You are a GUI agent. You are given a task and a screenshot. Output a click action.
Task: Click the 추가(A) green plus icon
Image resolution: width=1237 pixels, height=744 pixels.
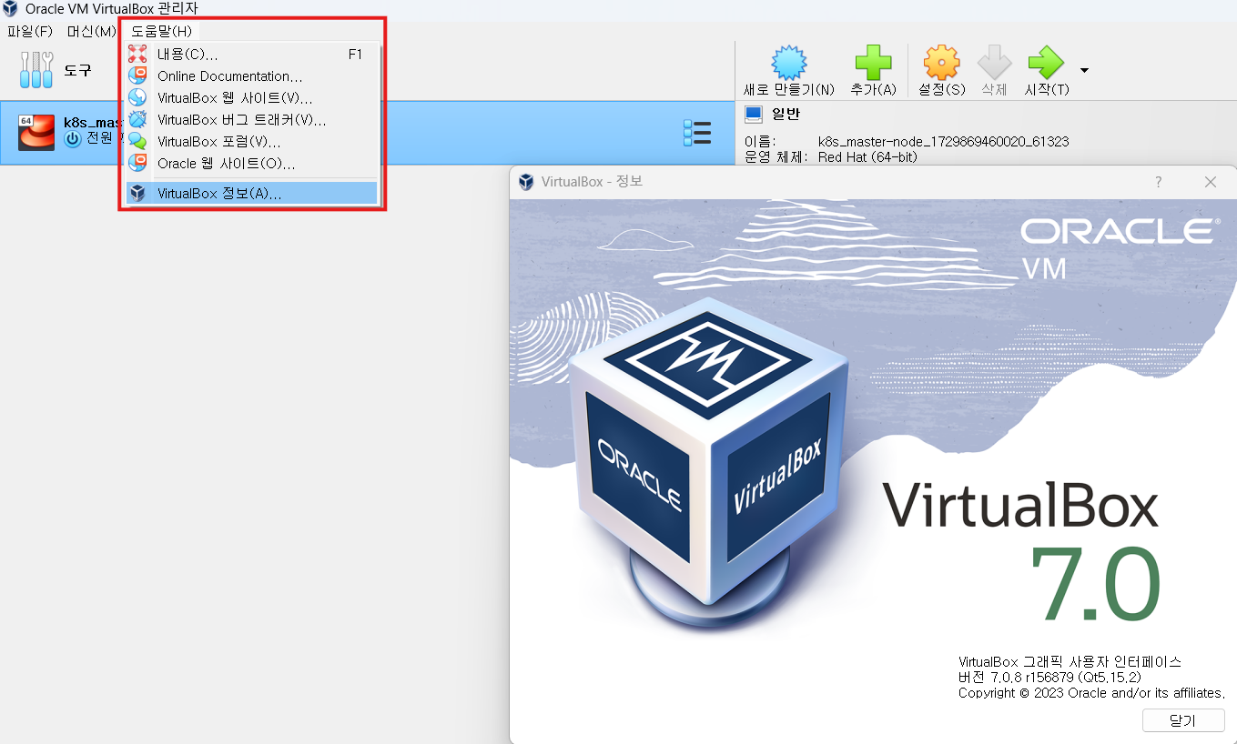pos(873,64)
